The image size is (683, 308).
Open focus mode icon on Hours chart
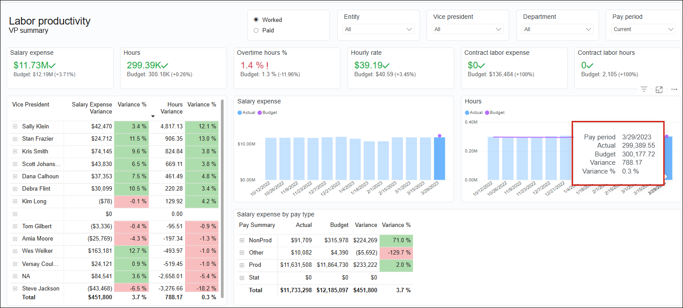659,89
